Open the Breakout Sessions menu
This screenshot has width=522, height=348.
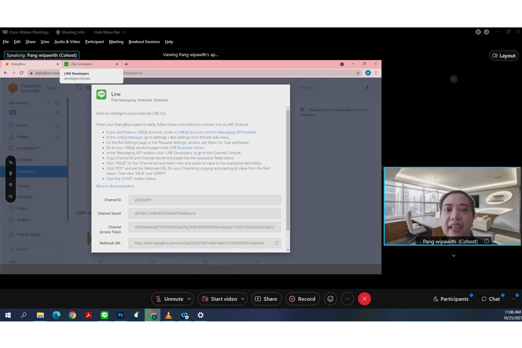(x=144, y=42)
